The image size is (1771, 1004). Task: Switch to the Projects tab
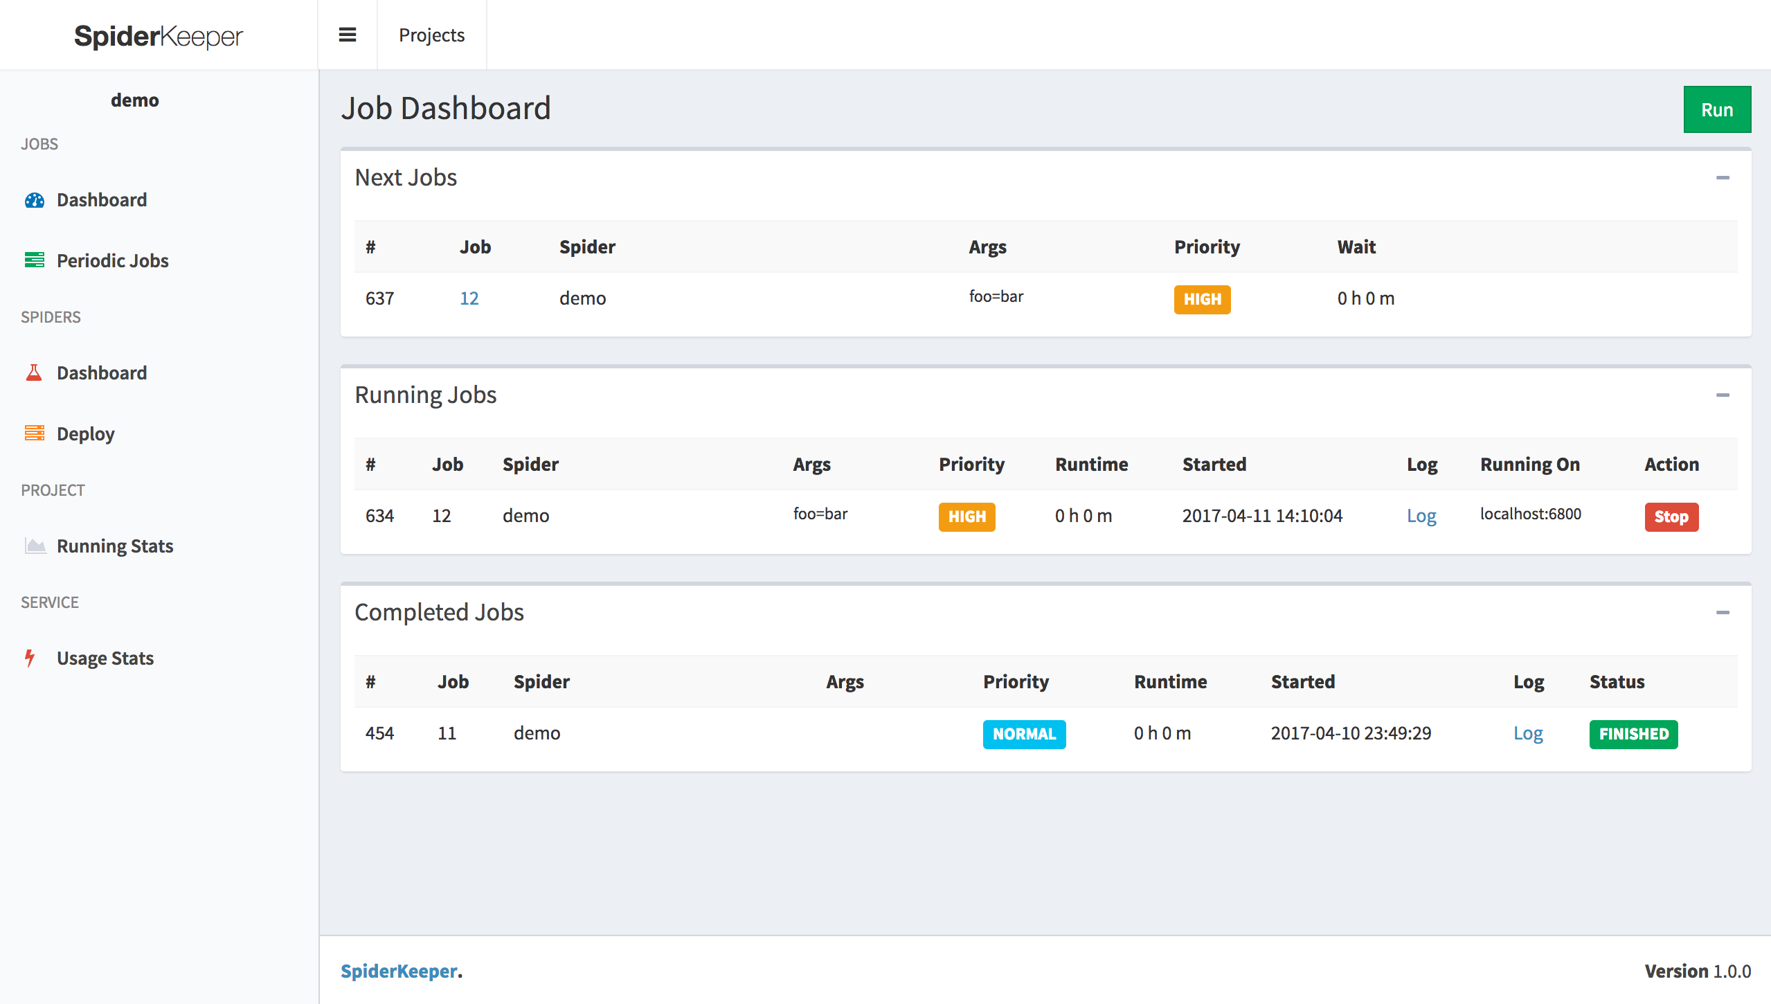coord(431,35)
